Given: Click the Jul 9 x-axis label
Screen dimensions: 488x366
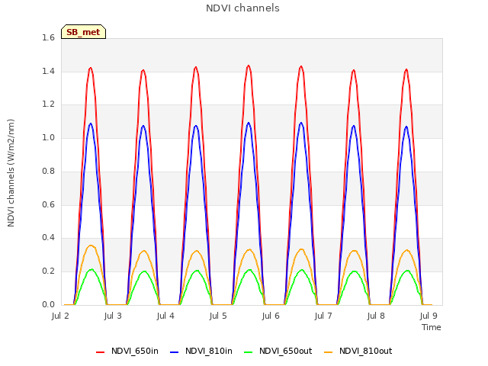Looking at the screenshot, I should pos(429,316).
